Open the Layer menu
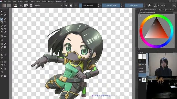177x99 pixels. [x=27, y=1]
